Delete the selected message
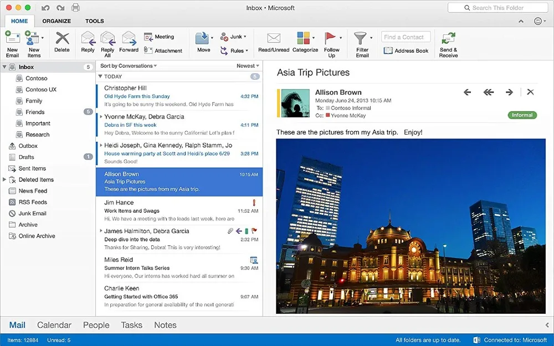 point(62,39)
